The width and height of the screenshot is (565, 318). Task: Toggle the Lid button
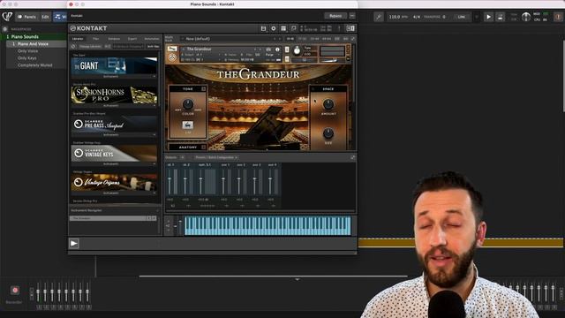click(x=187, y=125)
